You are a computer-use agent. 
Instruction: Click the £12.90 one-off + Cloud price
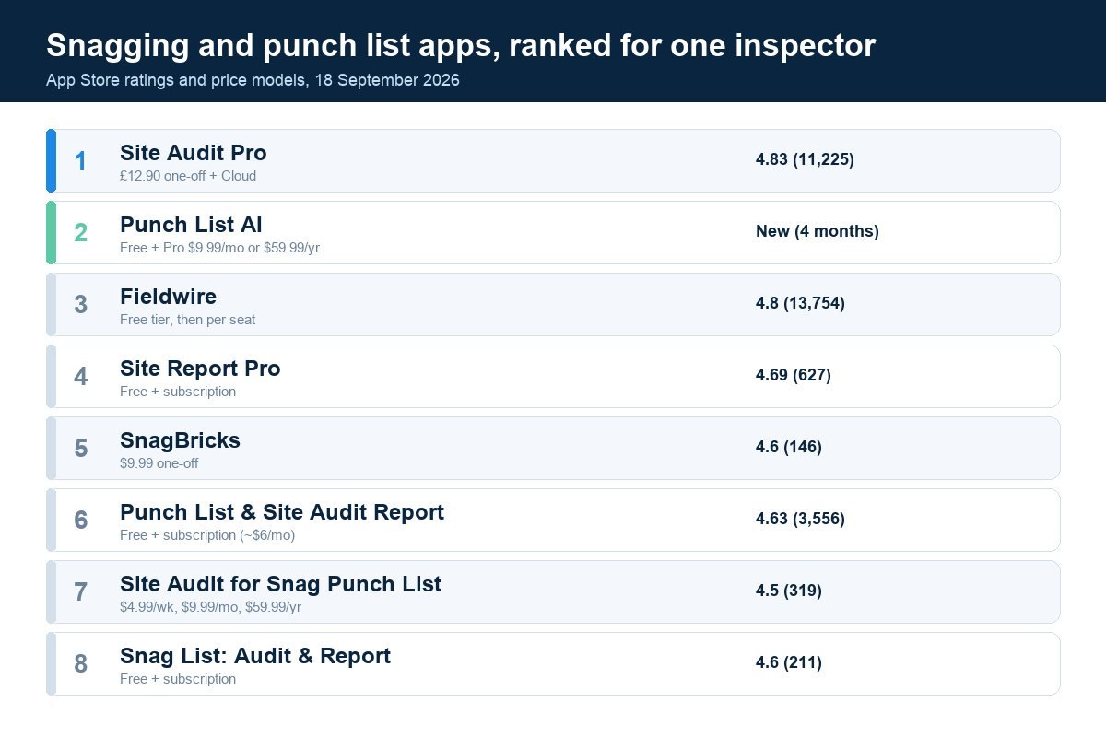(188, 176)
